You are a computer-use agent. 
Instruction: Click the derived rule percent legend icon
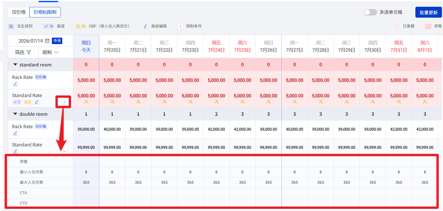pos(11,26)
